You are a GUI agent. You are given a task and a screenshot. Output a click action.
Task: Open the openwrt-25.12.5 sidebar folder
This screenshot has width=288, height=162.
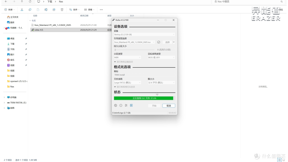(x=17, y=81)
